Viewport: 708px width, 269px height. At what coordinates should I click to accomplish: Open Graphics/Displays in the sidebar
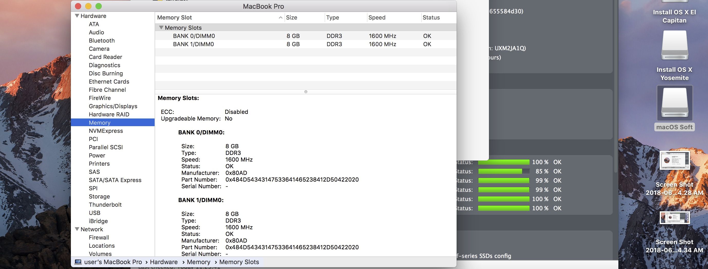pos(113,106)
